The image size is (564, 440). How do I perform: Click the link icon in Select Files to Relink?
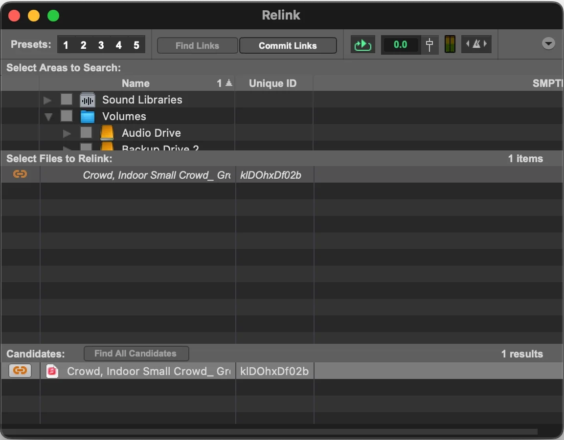(x=20, y=174)
